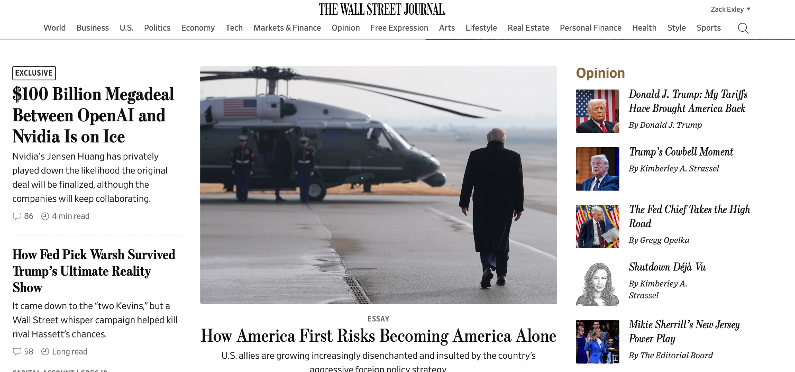Open How America First Risks essay

[x=378, y=336]
